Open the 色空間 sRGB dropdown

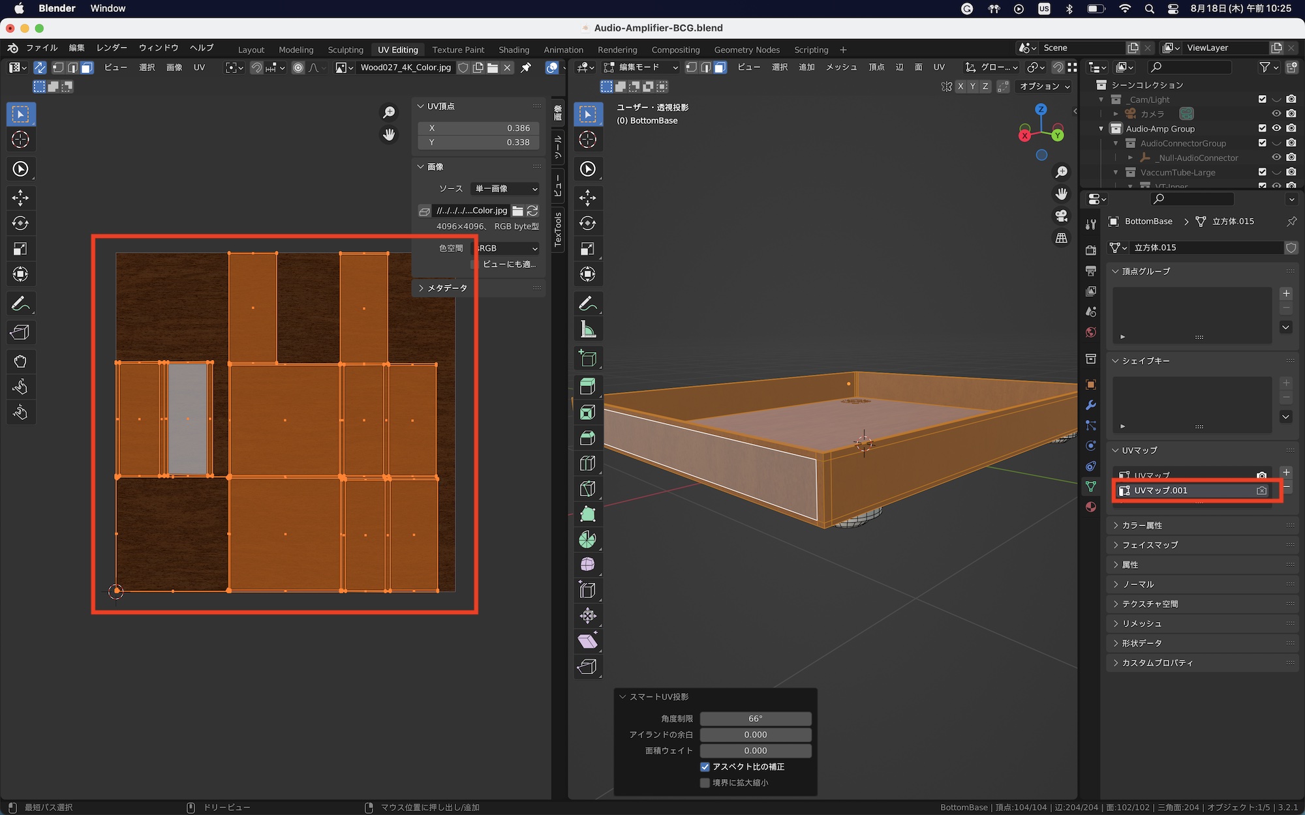click(506, 248)
